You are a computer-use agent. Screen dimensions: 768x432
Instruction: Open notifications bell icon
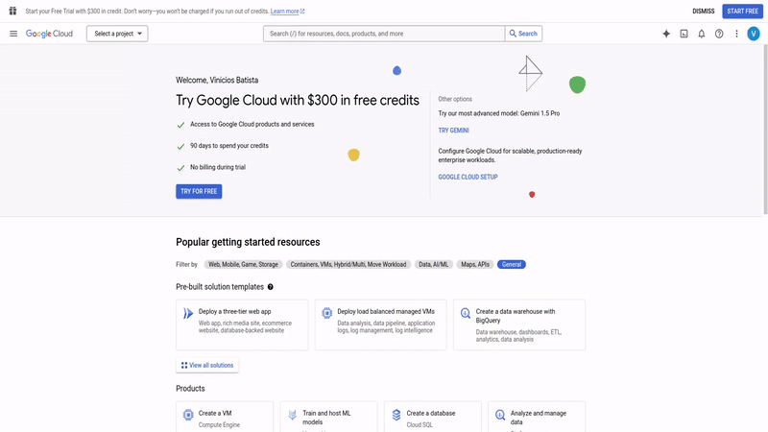[702, 34]
